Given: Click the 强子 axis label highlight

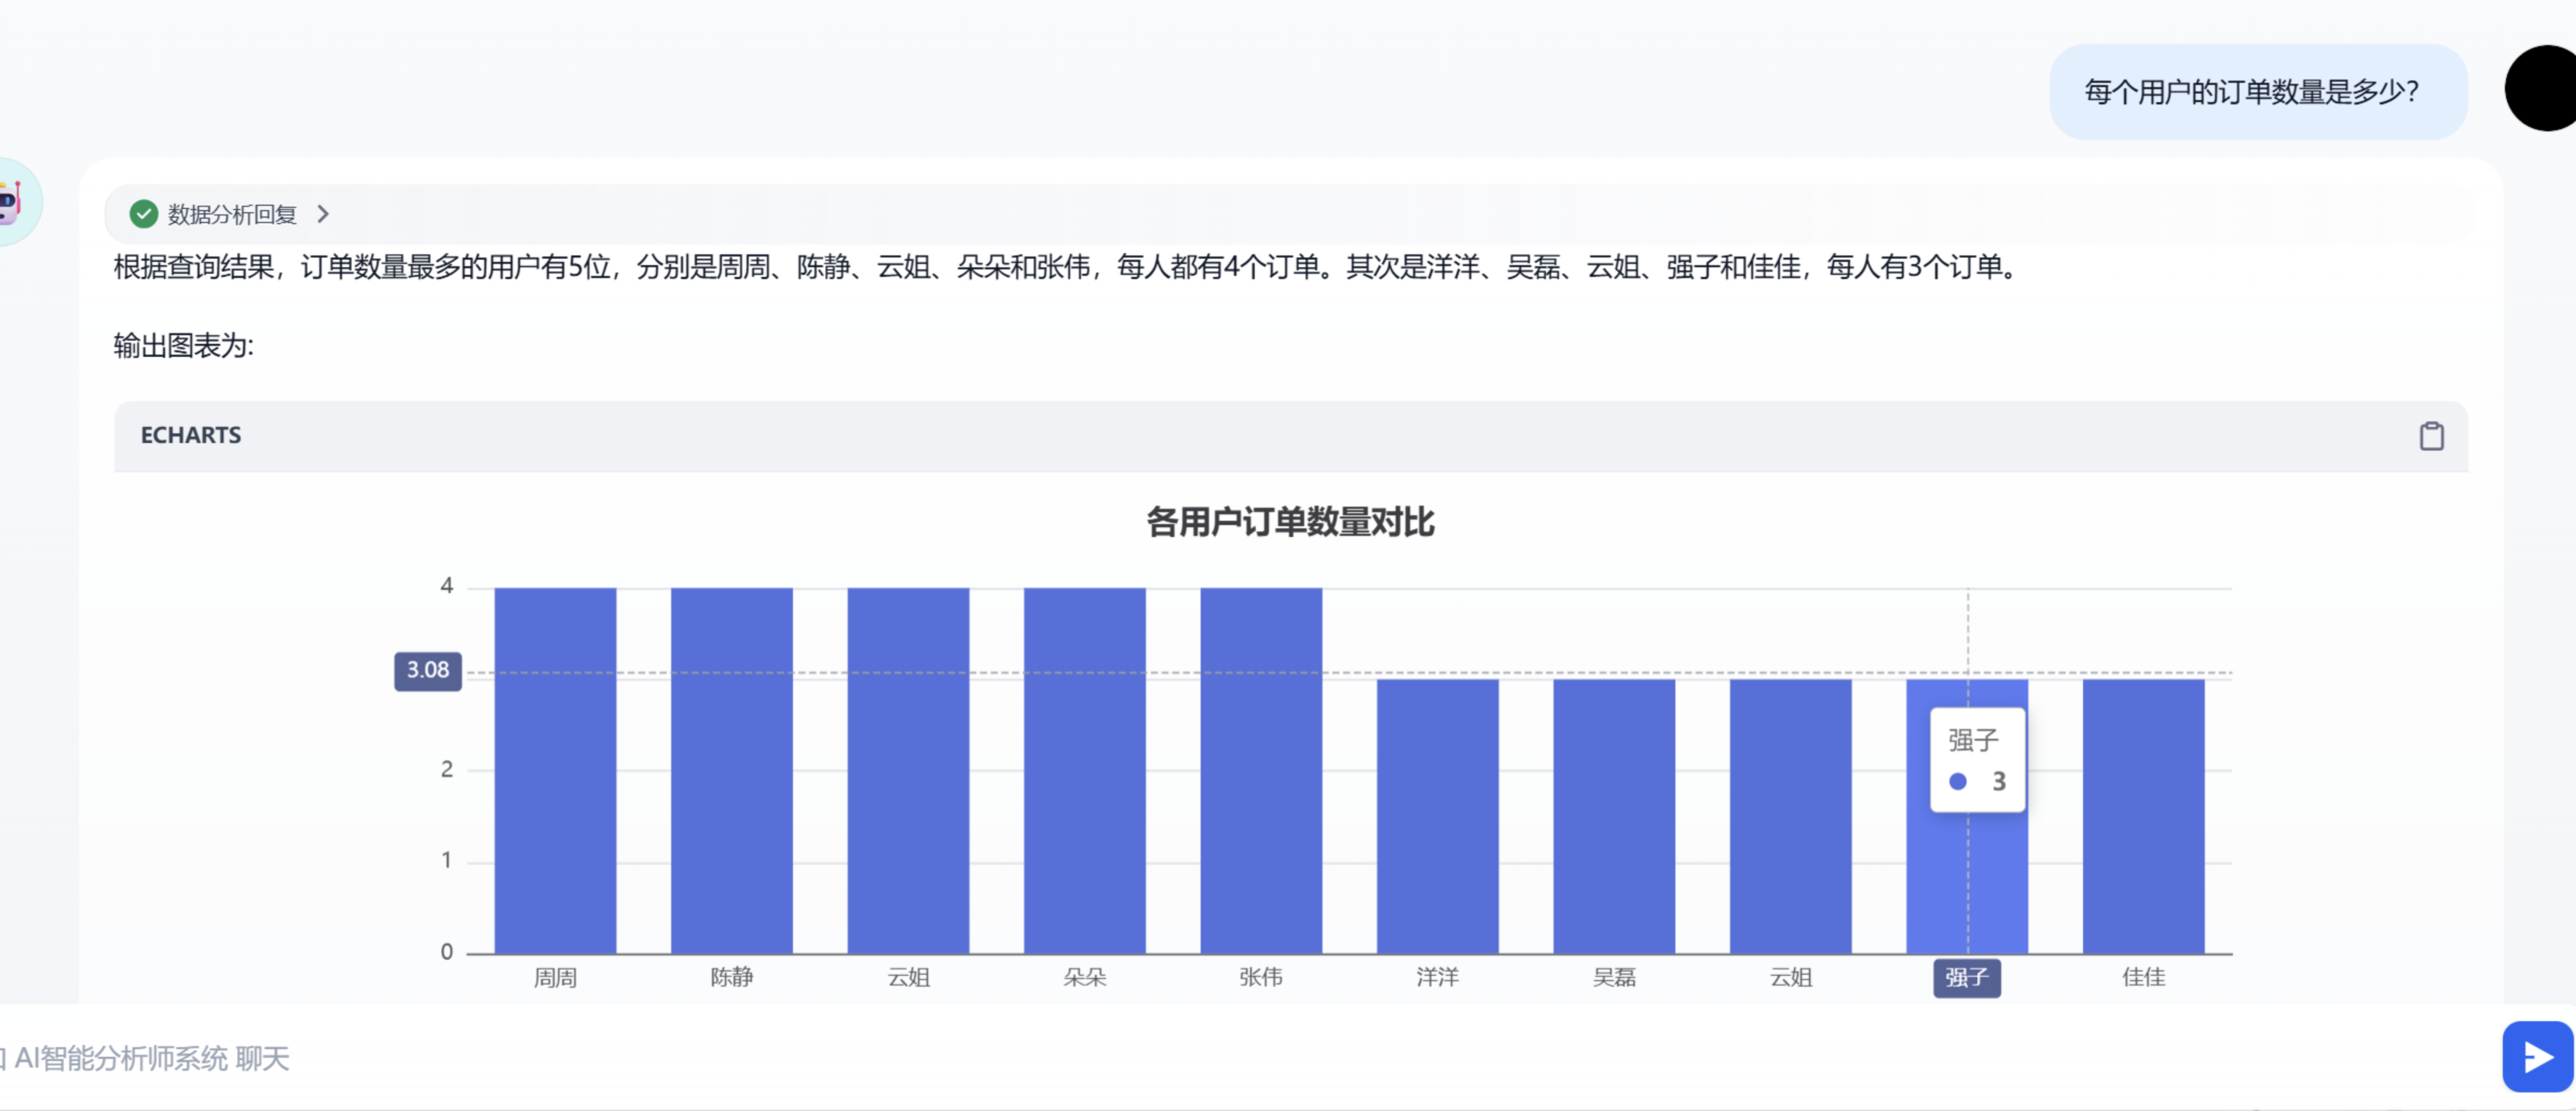Looking at the screenshot, I should [1967, 977].
